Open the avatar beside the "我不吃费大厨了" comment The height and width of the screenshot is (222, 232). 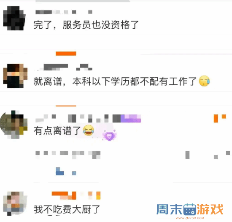(x=15, y=203)
